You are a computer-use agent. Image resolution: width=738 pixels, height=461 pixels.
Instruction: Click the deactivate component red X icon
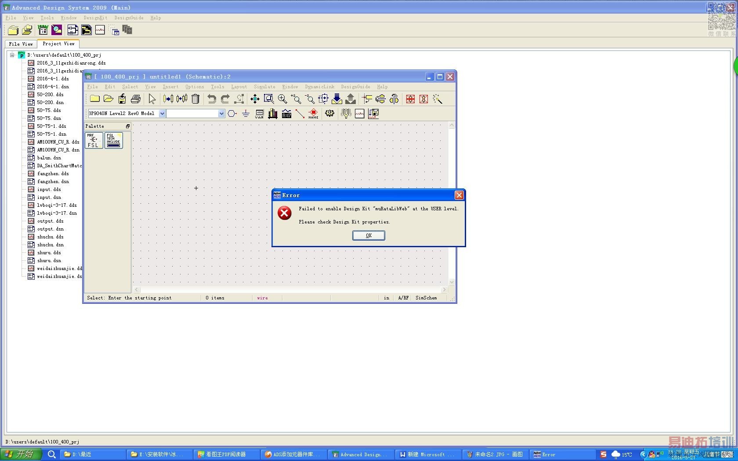pos(410,99)
